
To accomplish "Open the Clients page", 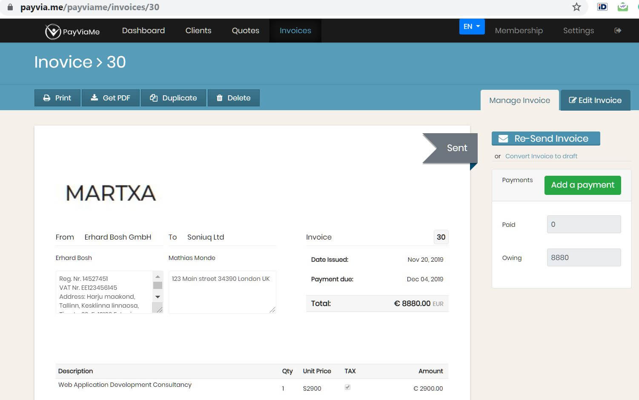I will pos(198,31).
